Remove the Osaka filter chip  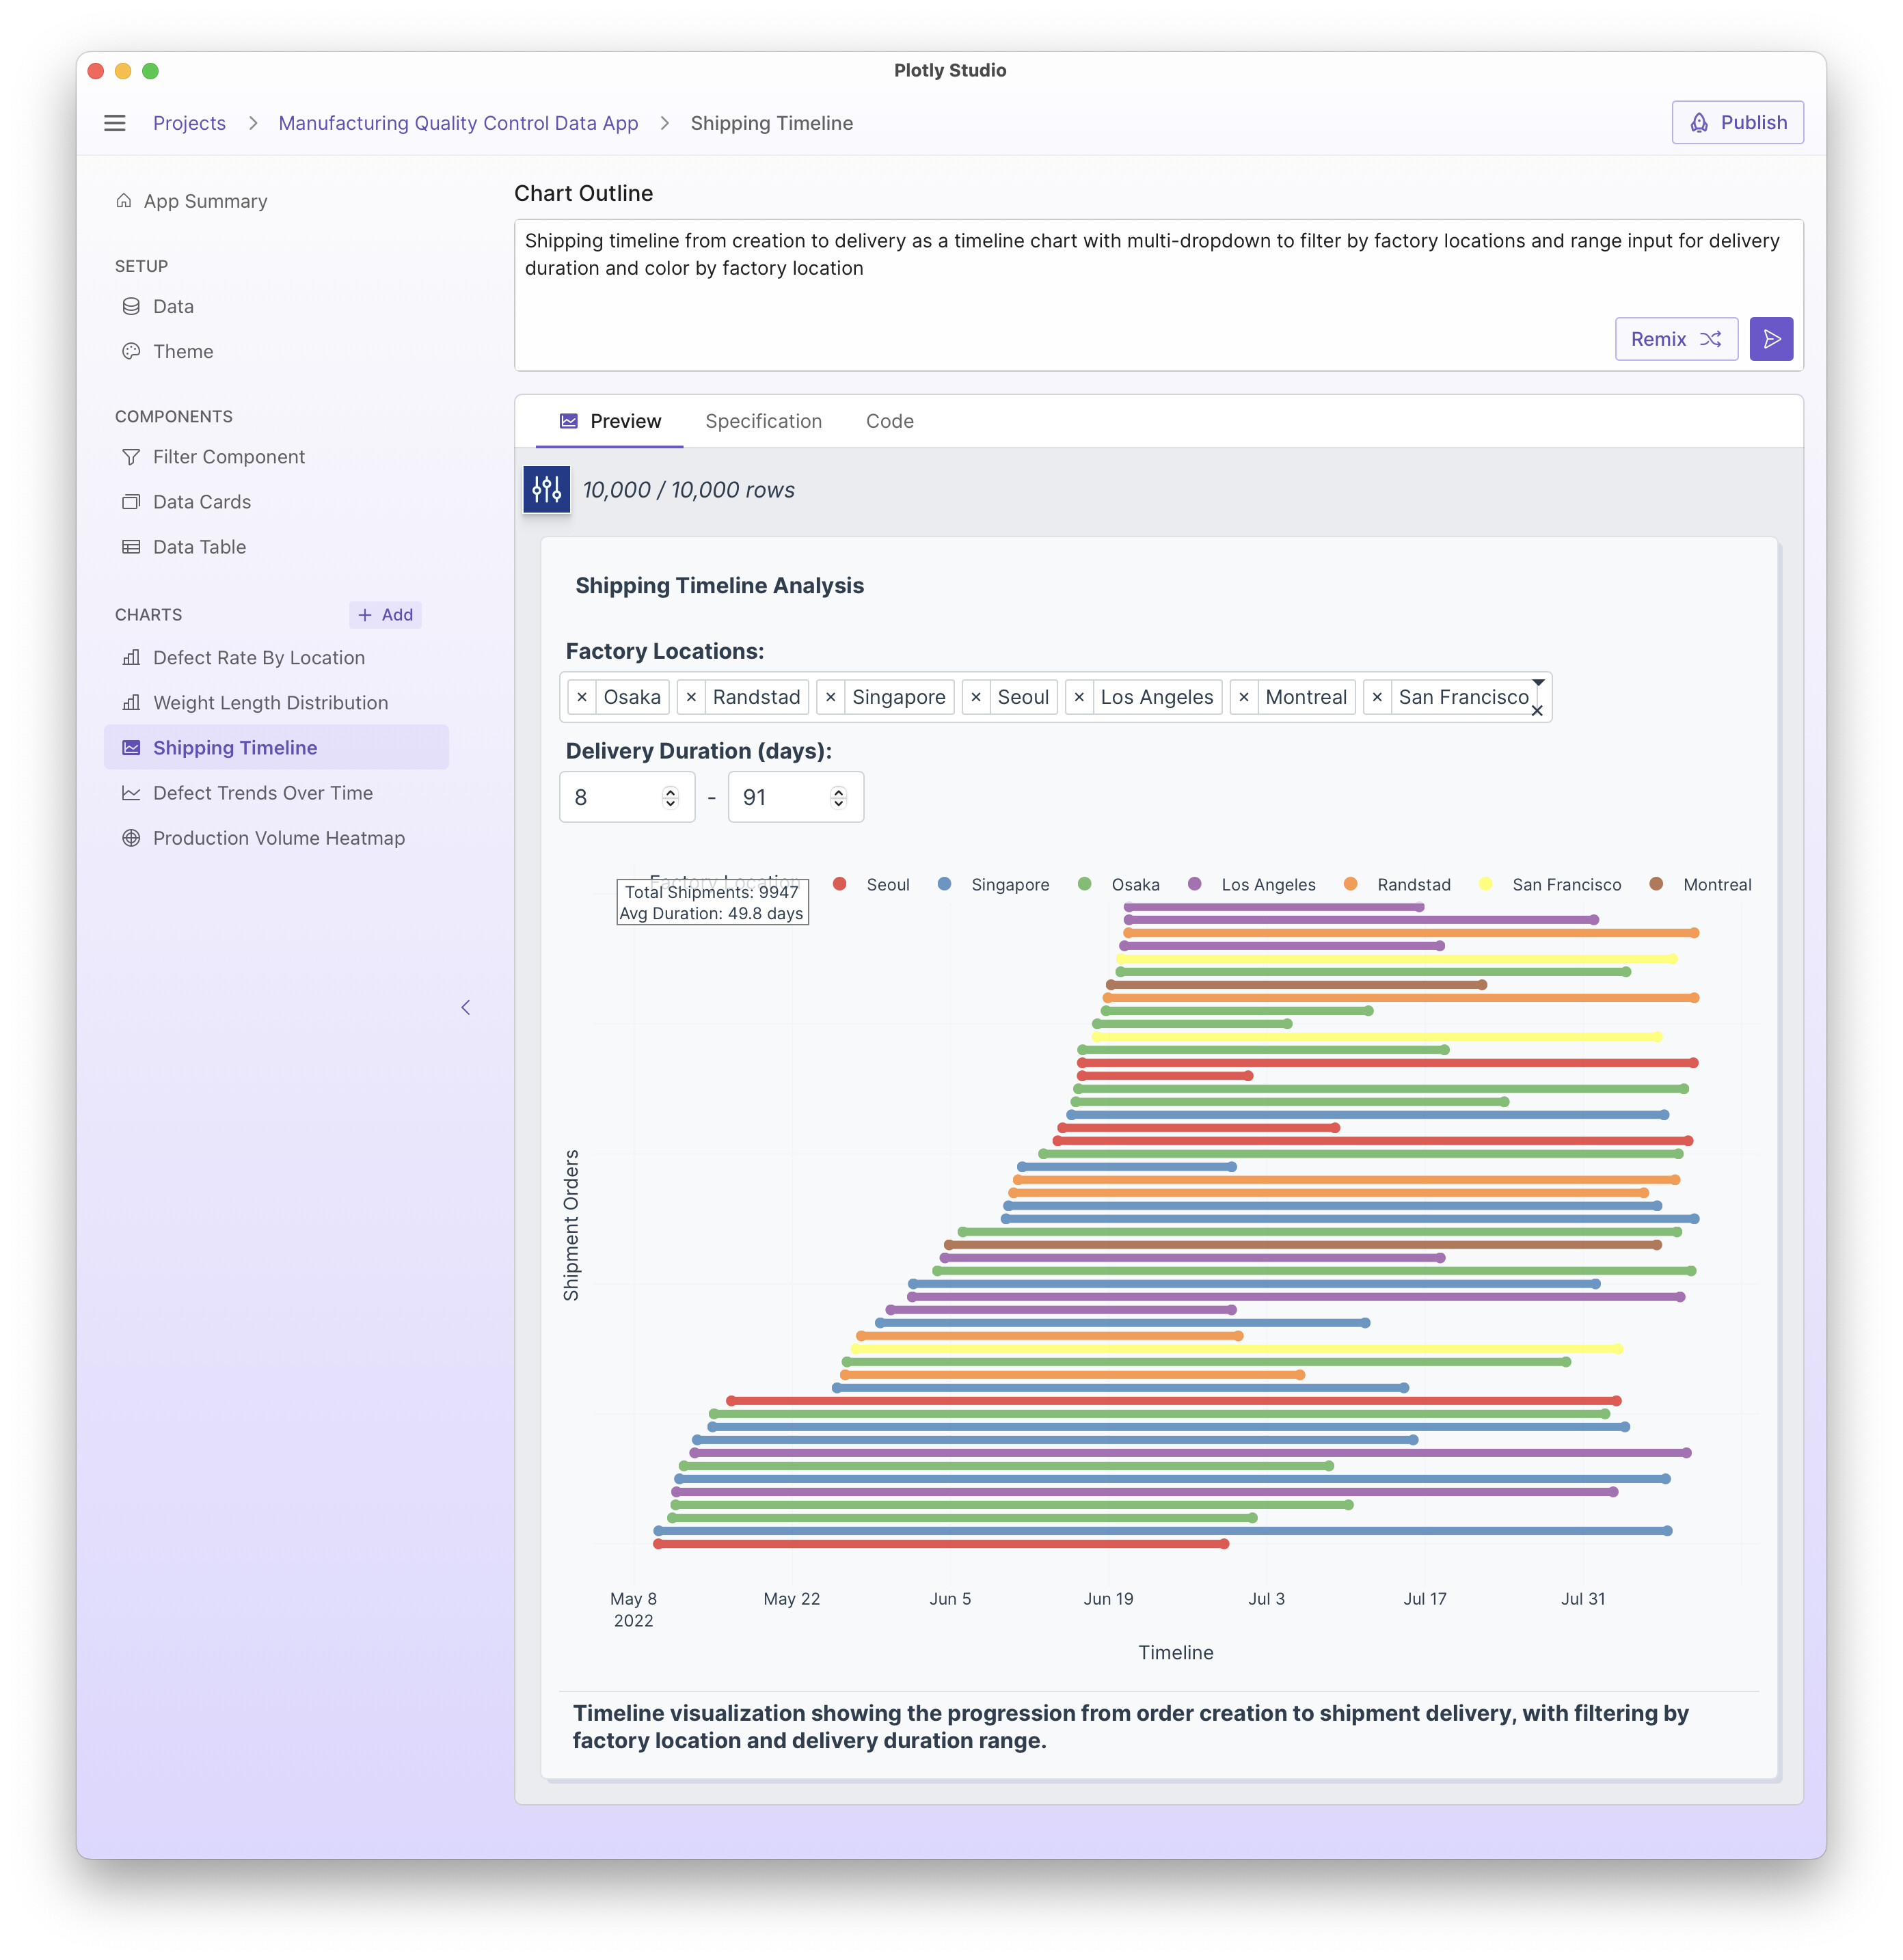click(583, 697)
